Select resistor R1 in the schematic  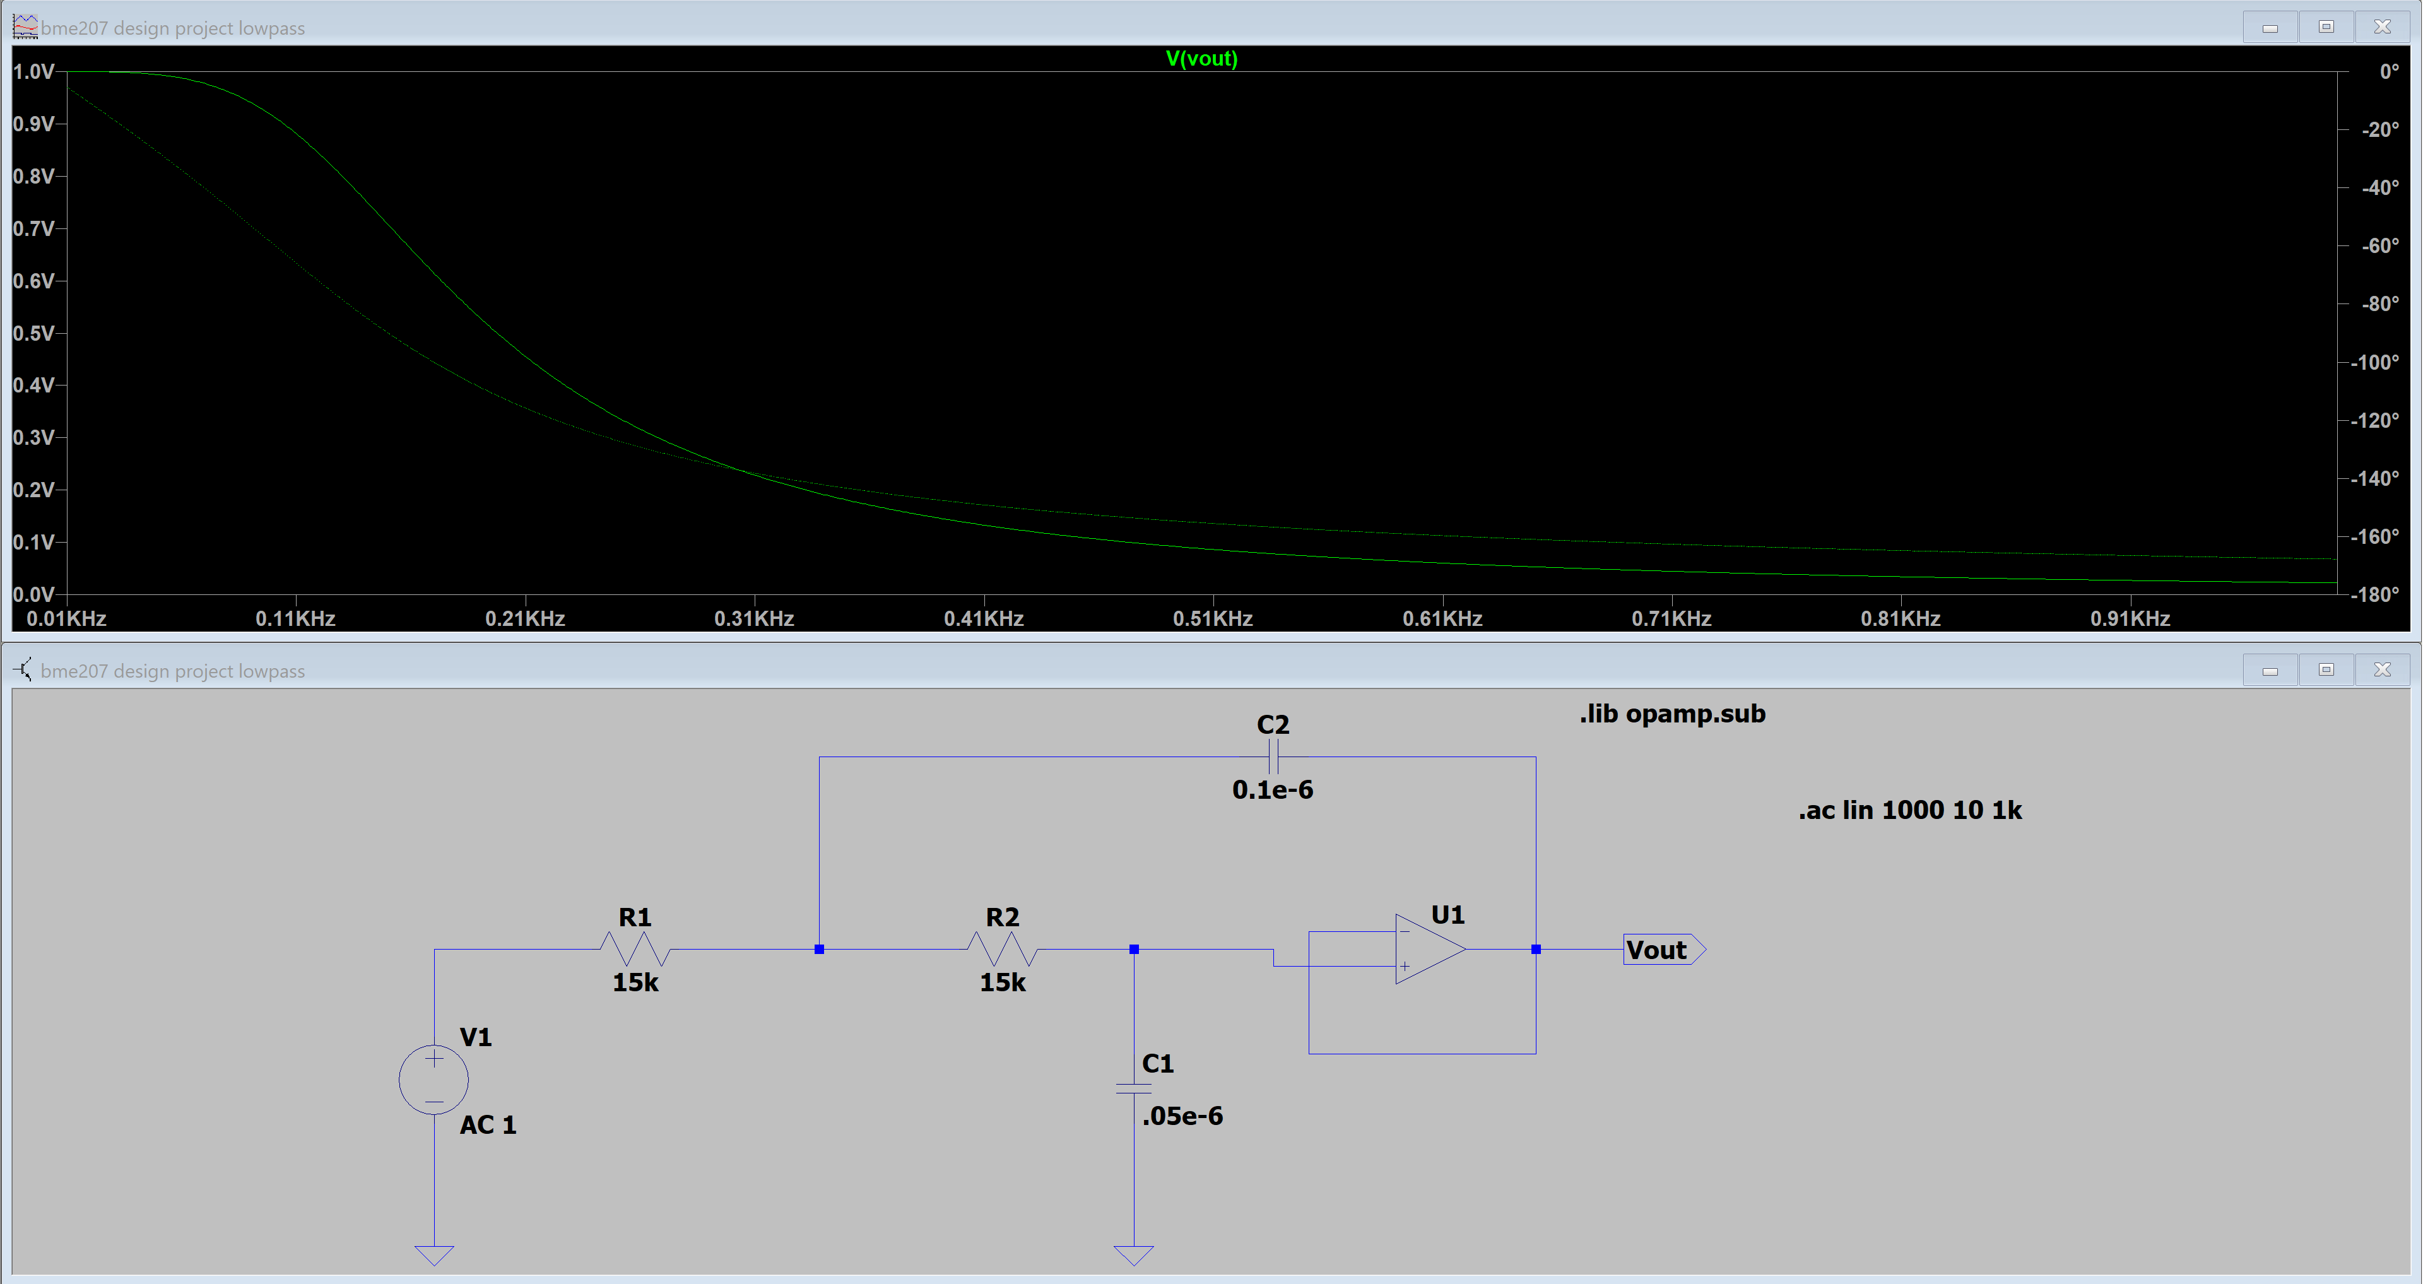pos(635,950)
